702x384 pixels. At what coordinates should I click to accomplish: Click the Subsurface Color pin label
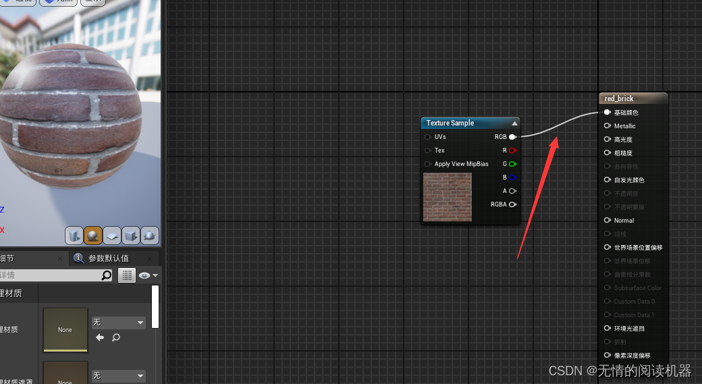637,287
